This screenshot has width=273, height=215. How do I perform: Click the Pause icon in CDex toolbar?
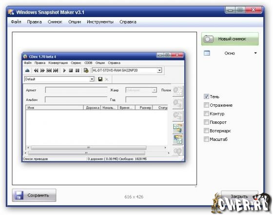(78, 70)
